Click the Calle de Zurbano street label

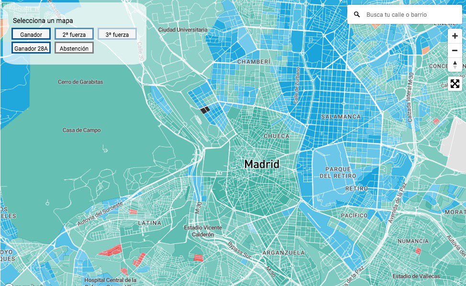point(297,85)
